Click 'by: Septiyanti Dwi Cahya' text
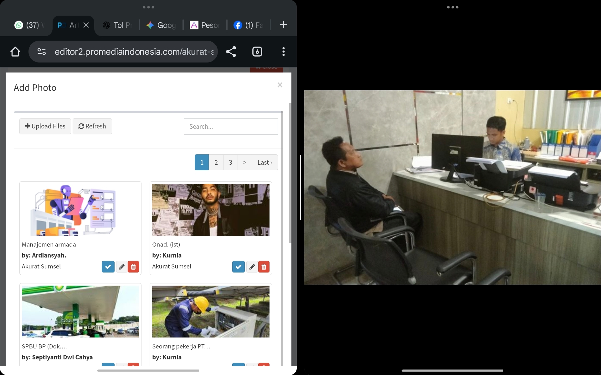Screen dimensions: 601x375 [57, 357]
